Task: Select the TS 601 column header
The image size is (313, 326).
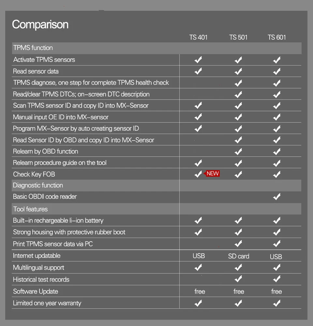Action: (x=276, y=37)
